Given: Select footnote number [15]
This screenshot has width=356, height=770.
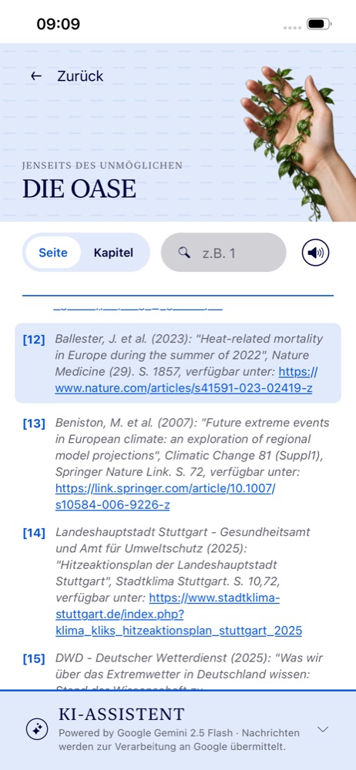Looking at the screenshot, I should 34,658.
